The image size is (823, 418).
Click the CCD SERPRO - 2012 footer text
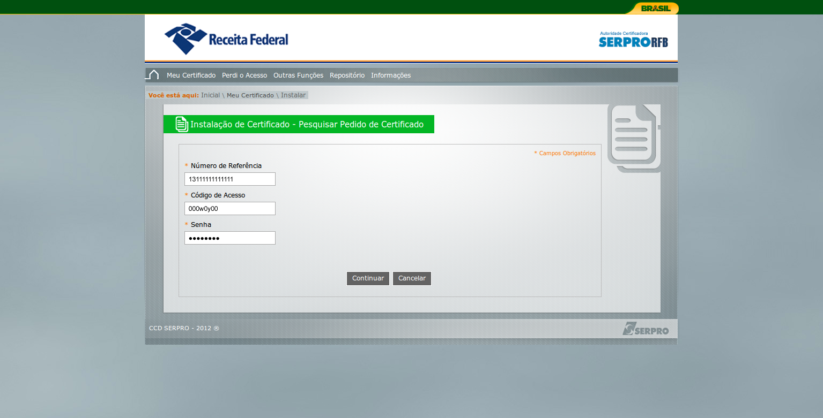(x=184, y=328)
